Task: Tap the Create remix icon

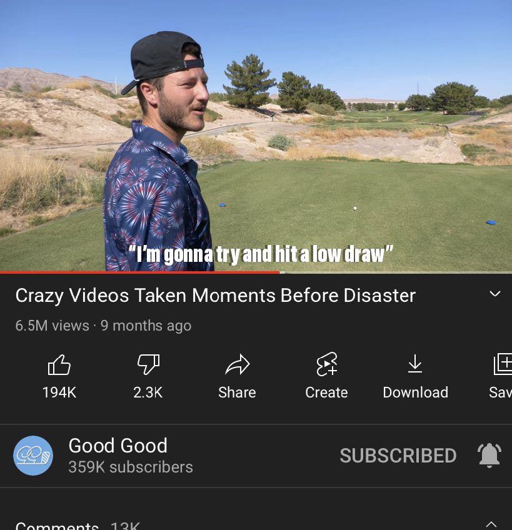Action: [x=326, y=364]
